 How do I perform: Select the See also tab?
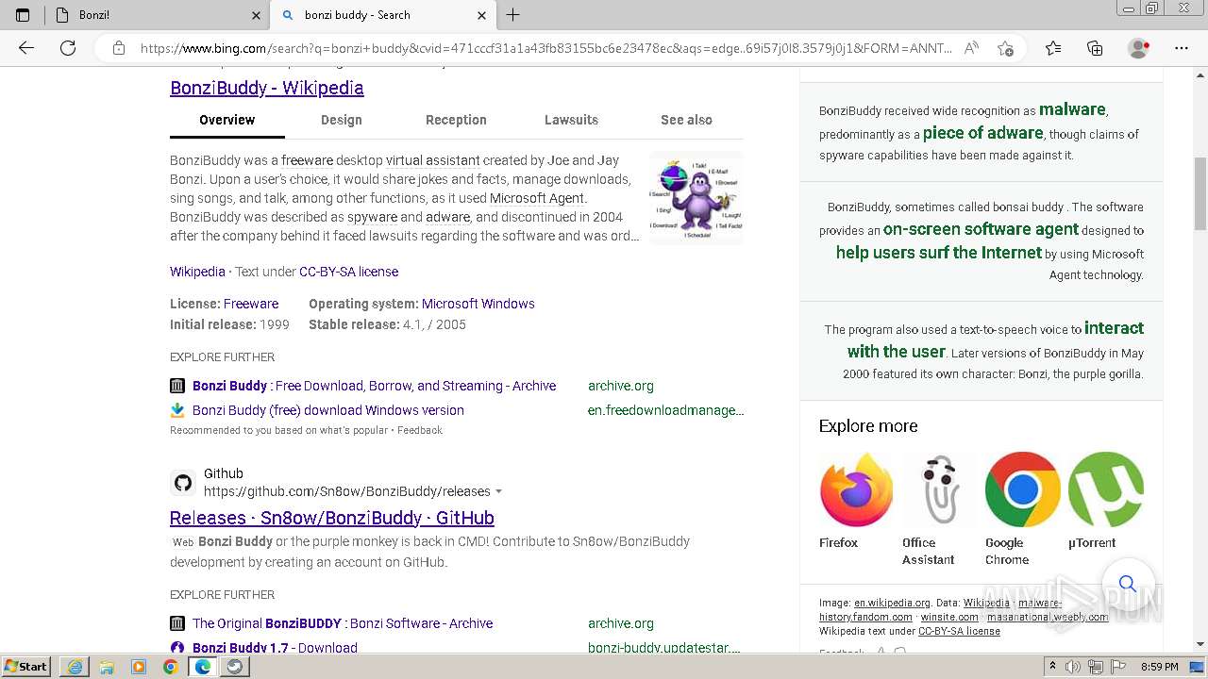pos(686,120)
